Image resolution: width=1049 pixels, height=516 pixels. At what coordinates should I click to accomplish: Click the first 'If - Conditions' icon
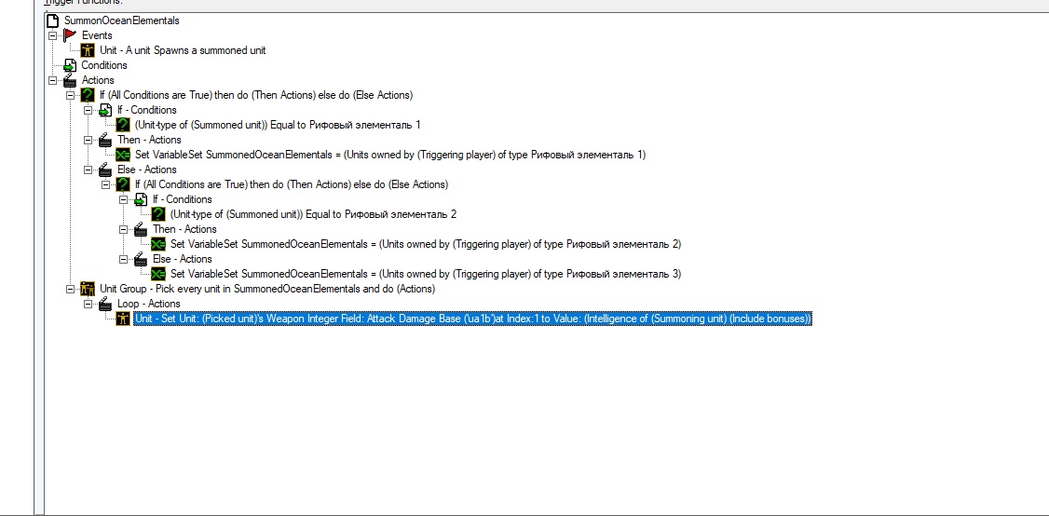tap(105, 110)
